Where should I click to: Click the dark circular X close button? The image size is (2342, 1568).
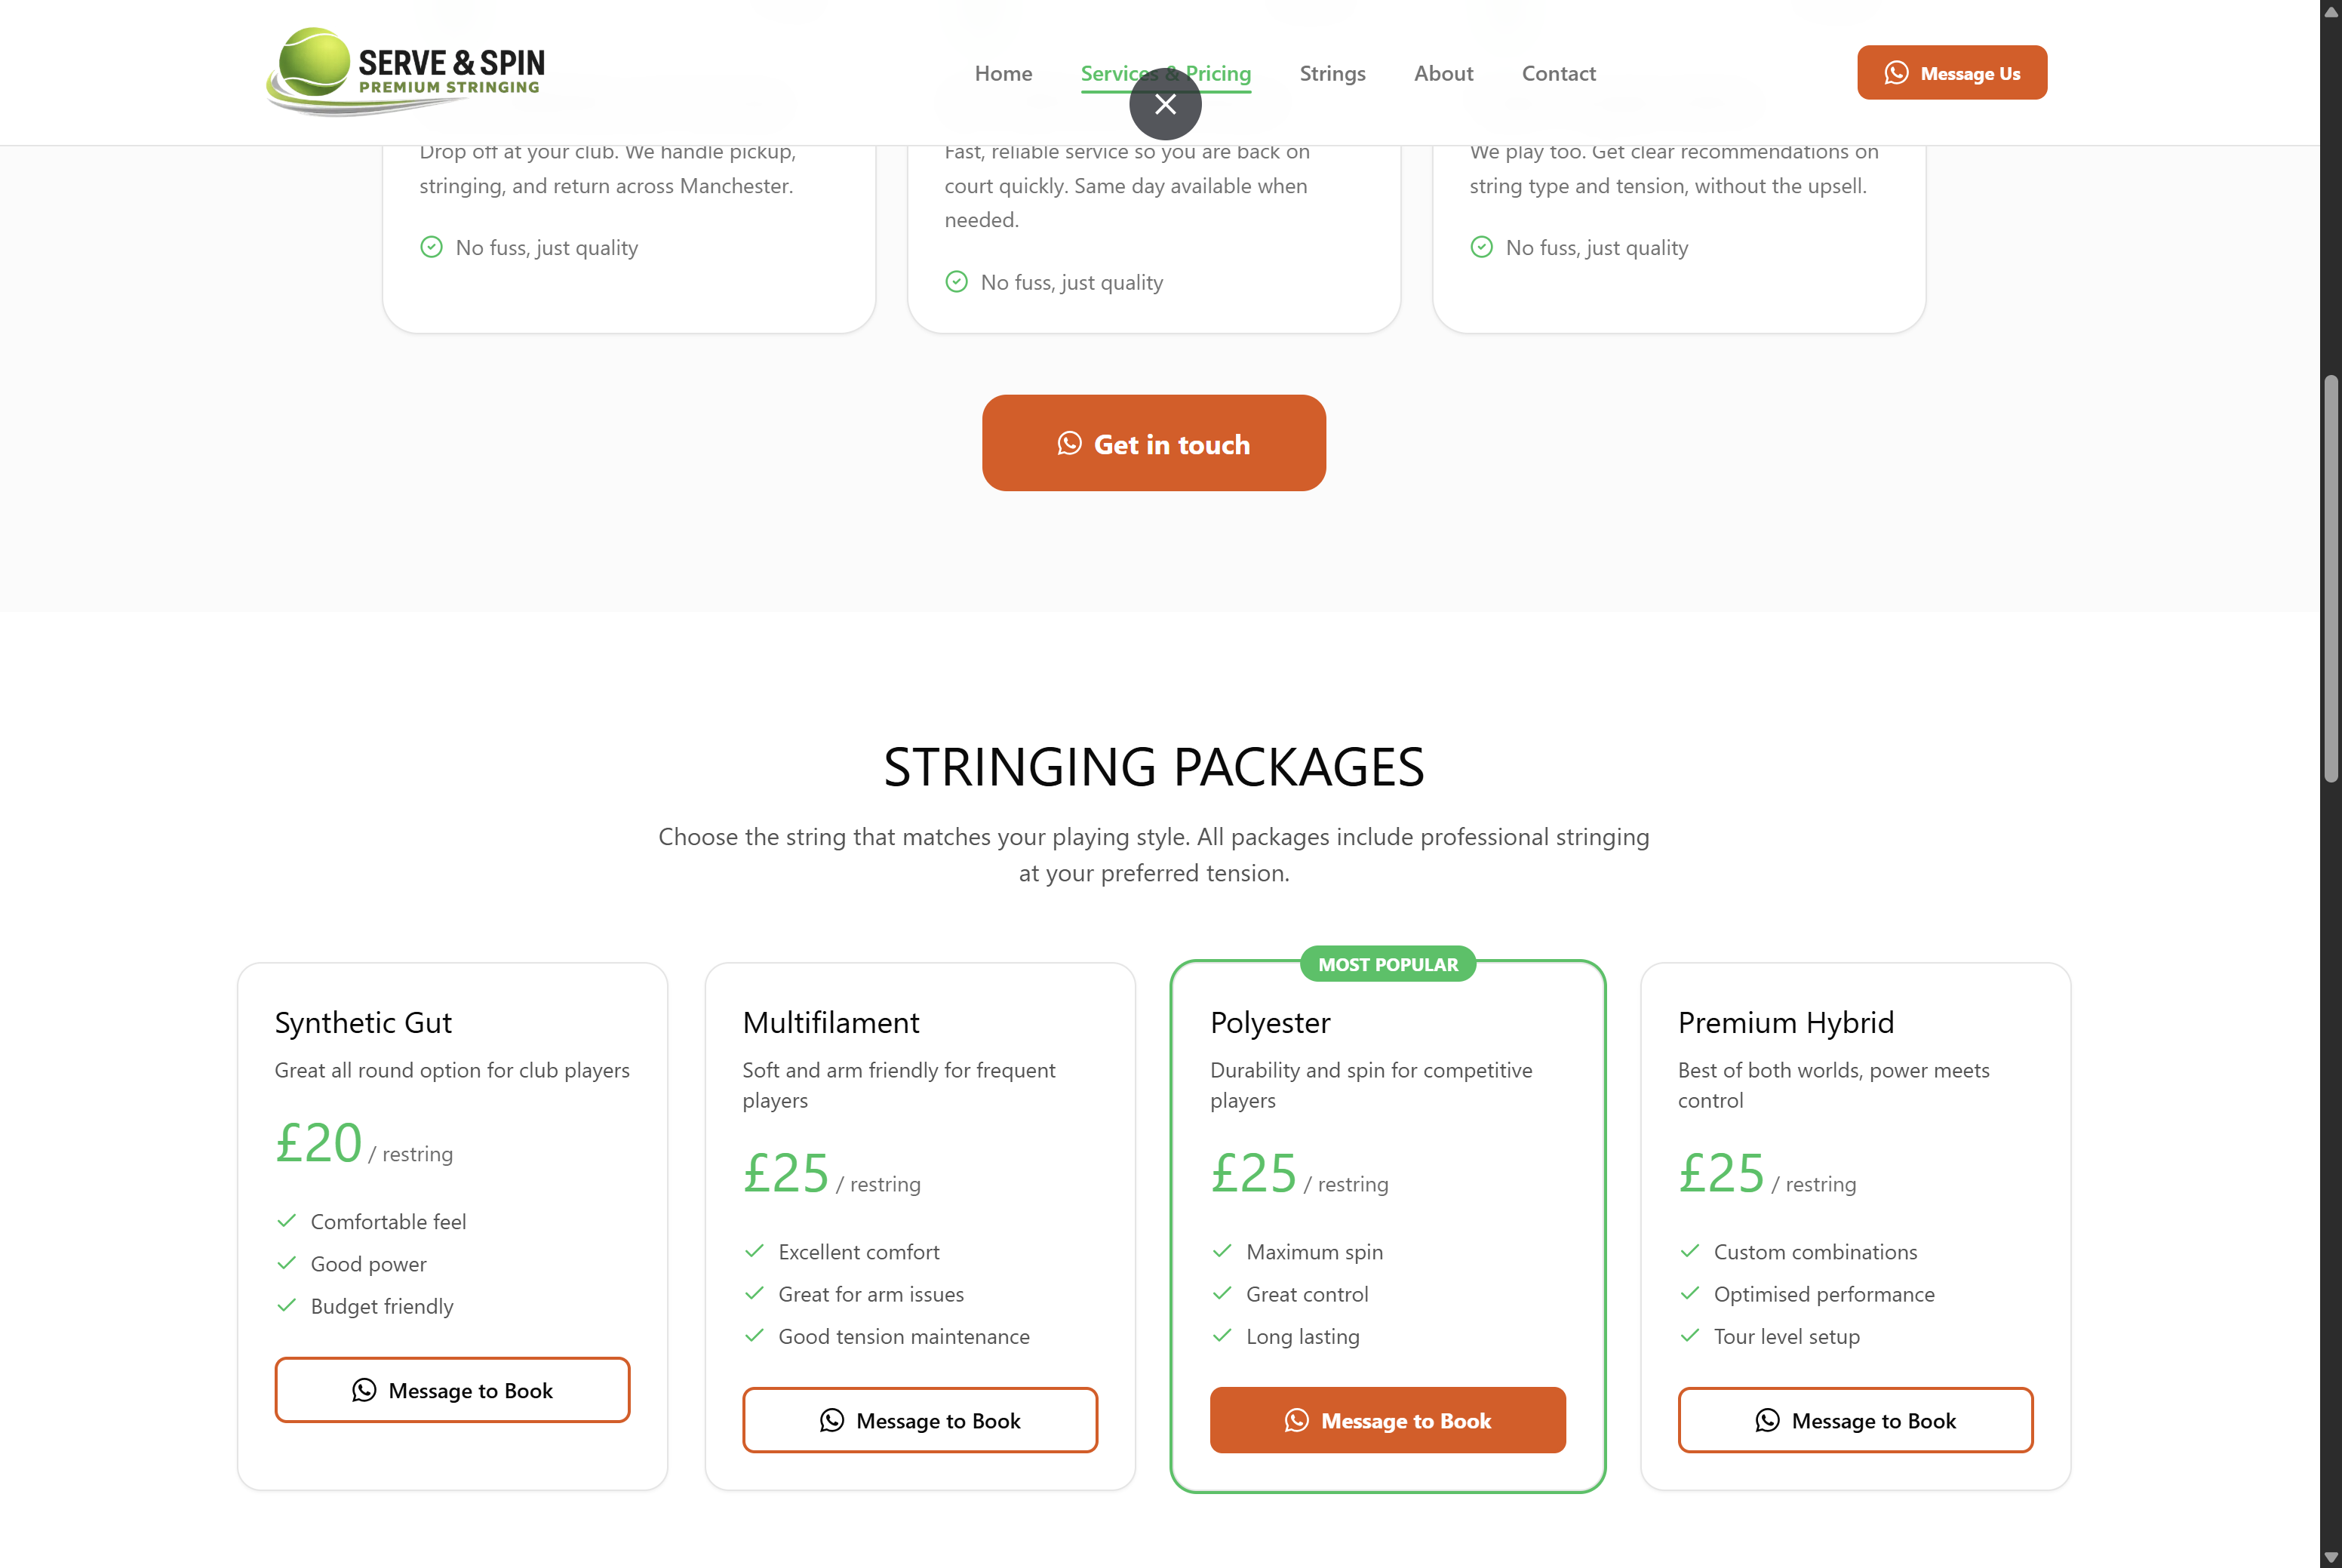coord(1165,104)
